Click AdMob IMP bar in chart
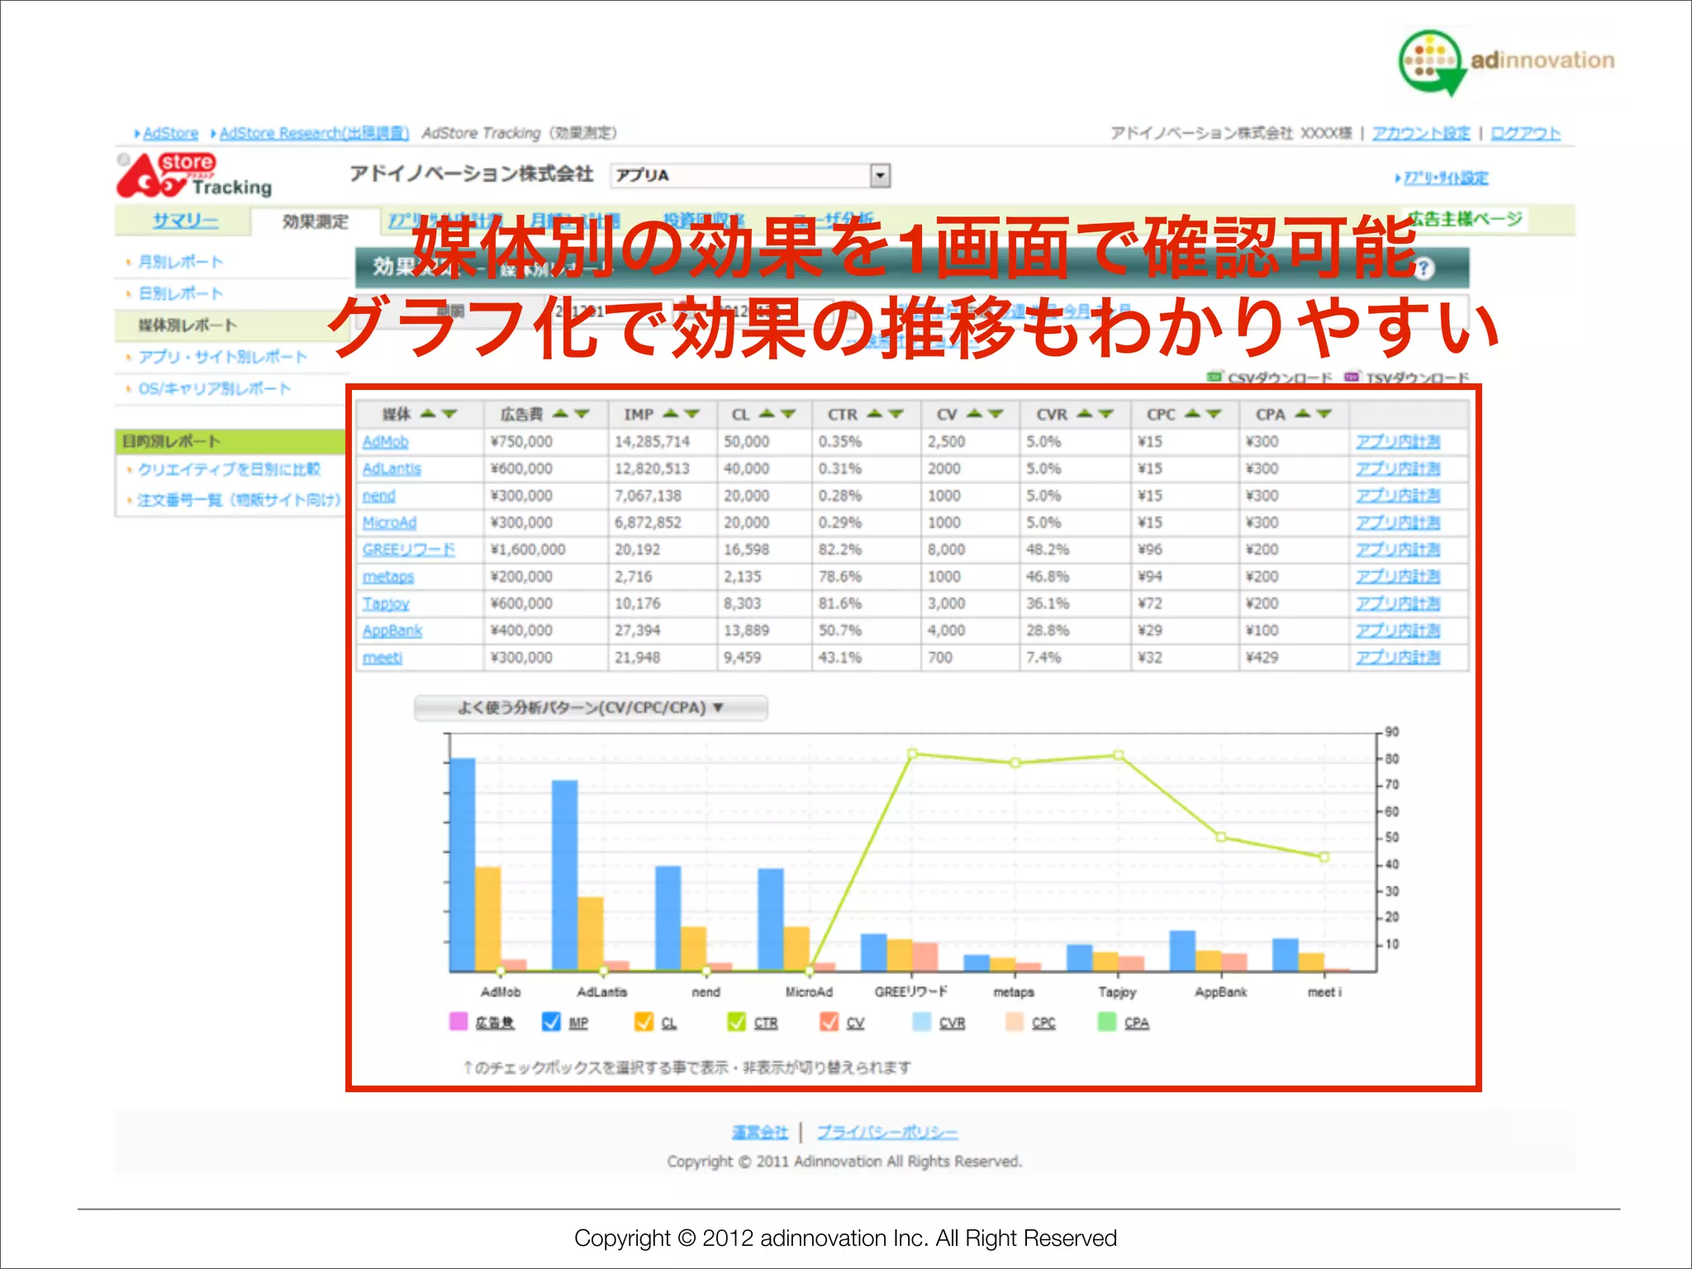This screenshot has width=1692, height=1269. (x=463, y=864)
